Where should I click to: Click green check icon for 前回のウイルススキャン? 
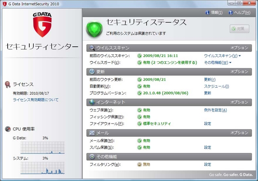click(x=139, y=56)
